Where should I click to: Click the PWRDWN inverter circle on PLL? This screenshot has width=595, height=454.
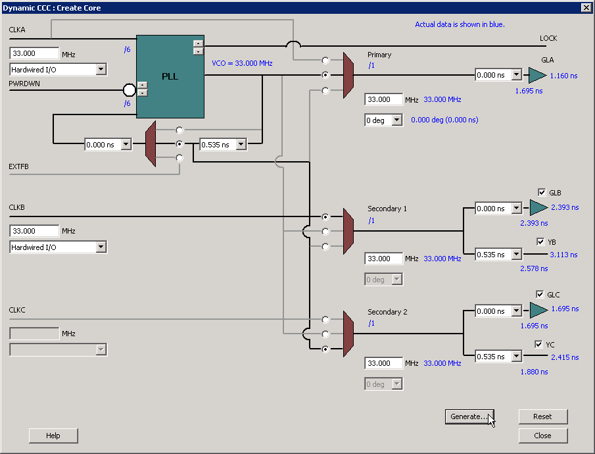pyautogui.click(x=130, y=90)
